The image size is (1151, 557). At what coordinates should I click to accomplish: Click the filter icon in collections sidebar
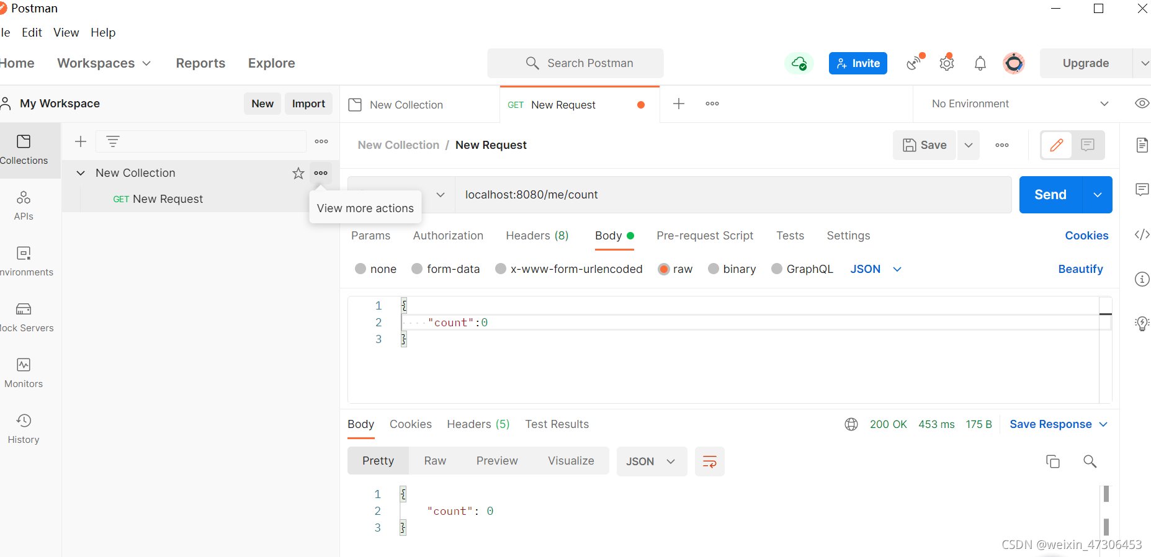coord(113,141)
